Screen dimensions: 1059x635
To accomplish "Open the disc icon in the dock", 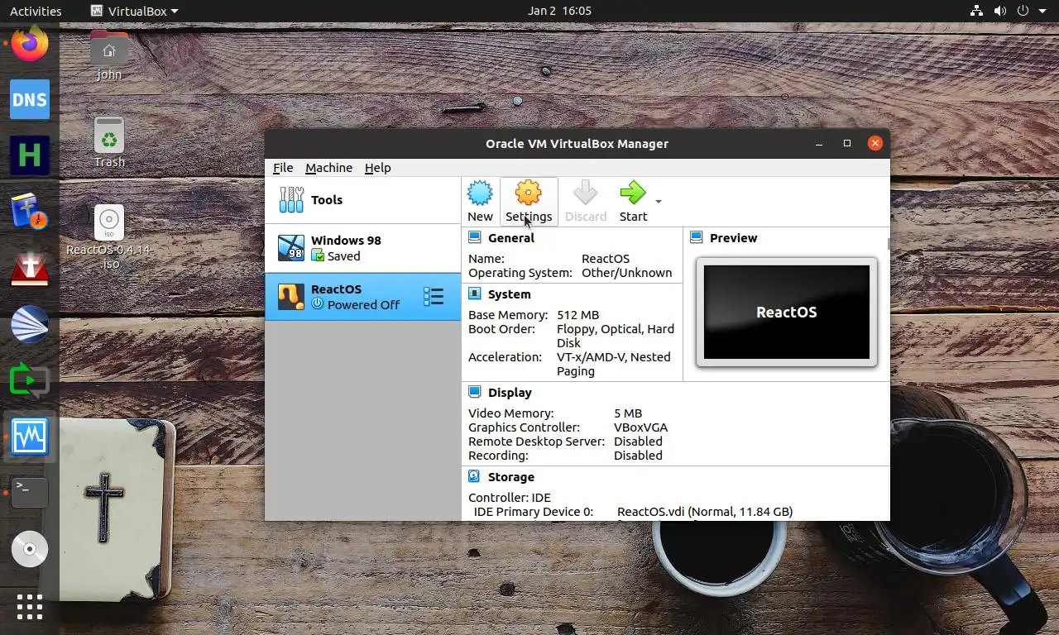I will (30, 549).
